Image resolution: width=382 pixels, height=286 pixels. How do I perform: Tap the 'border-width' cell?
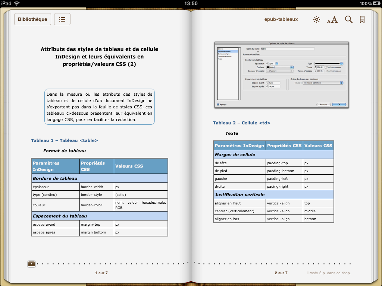tap(97, 187)
